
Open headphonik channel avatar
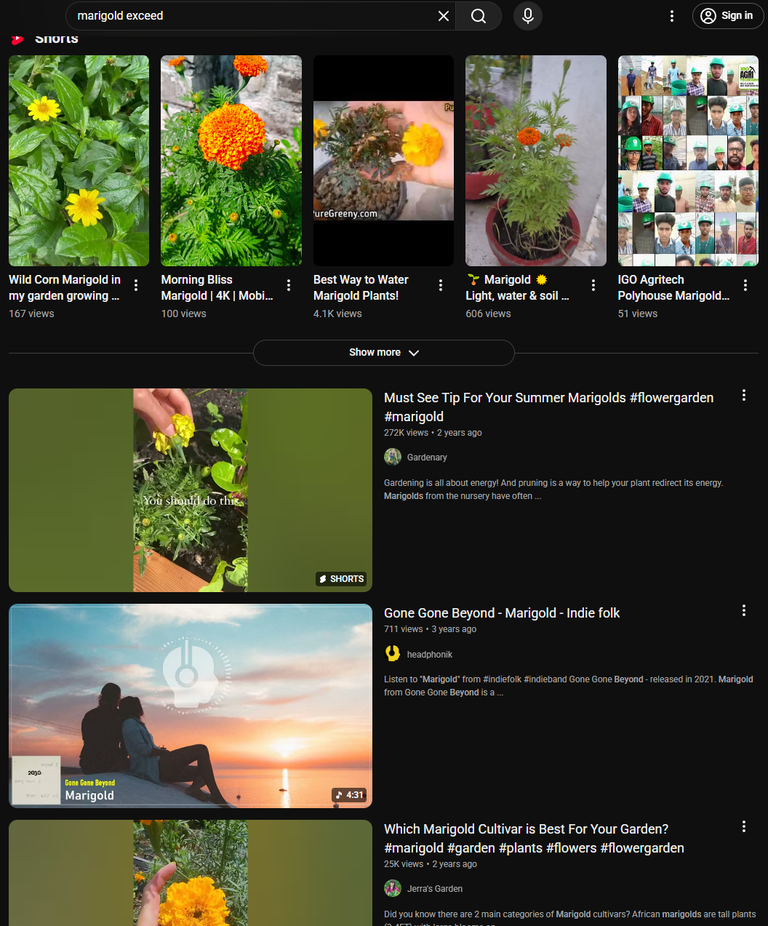[393, 654]
